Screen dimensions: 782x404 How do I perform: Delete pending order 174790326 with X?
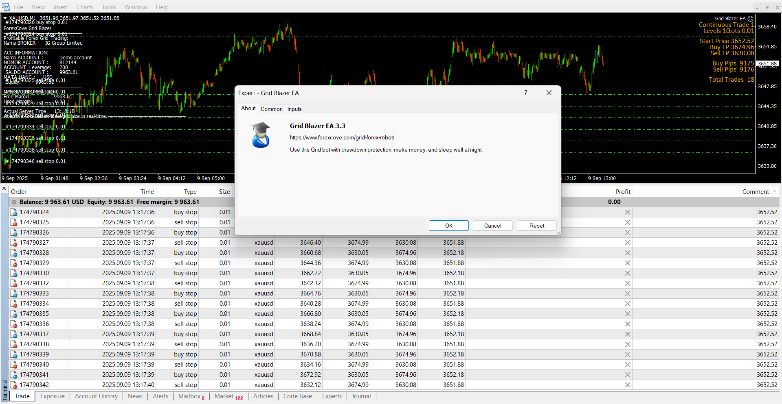628,232
